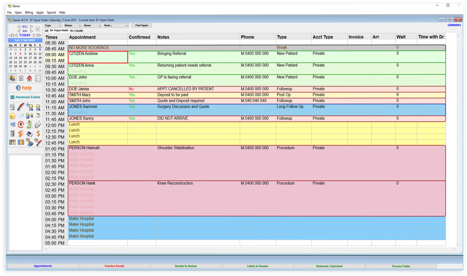Click the circled R recalls icon
467x276 pixels.
21,124
